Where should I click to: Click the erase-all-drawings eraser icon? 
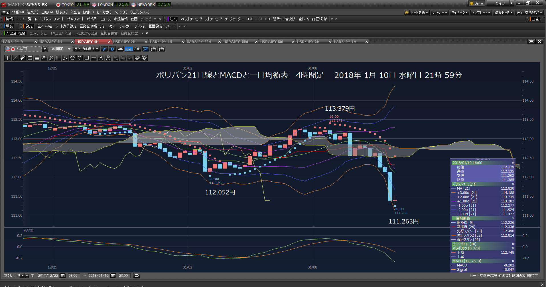145,58
